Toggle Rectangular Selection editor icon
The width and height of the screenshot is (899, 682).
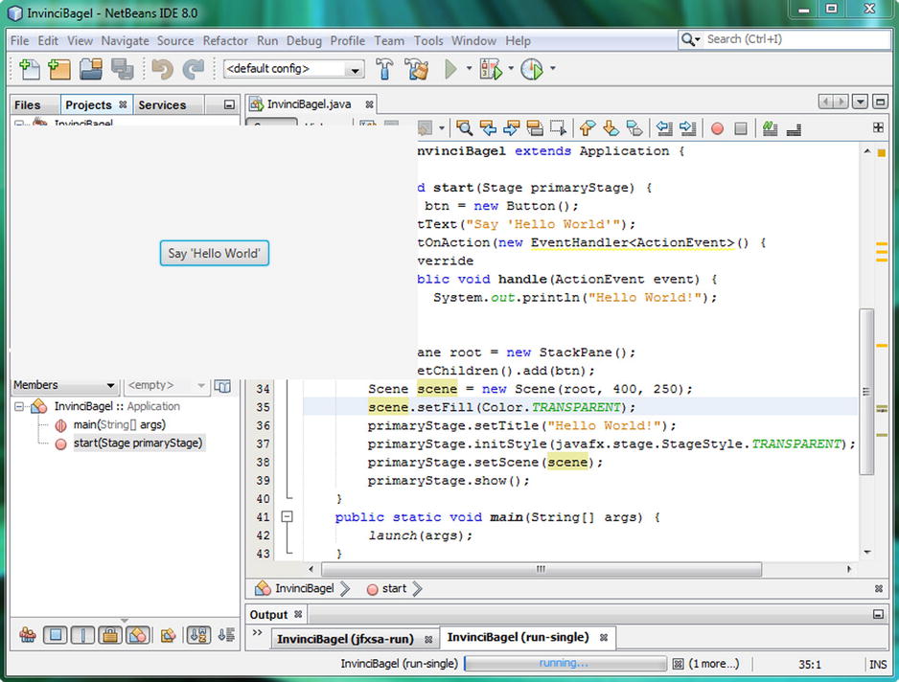pyautogui.click(x=558, y=128)
